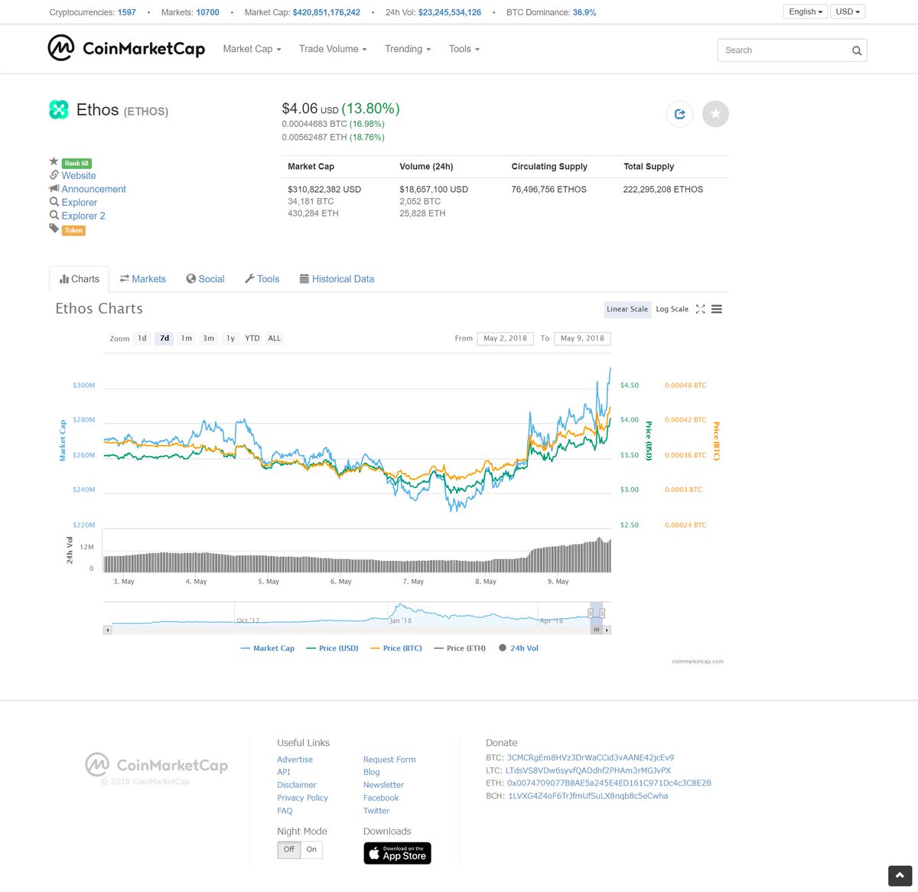Toggle the Price (ETH) legend series
The height and width of the screenshot is (892, 918).
(460, 648)
